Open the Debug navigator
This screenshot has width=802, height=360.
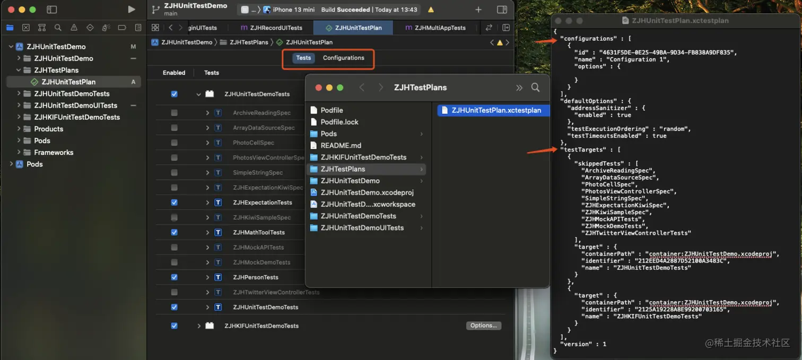click(106, 28)
